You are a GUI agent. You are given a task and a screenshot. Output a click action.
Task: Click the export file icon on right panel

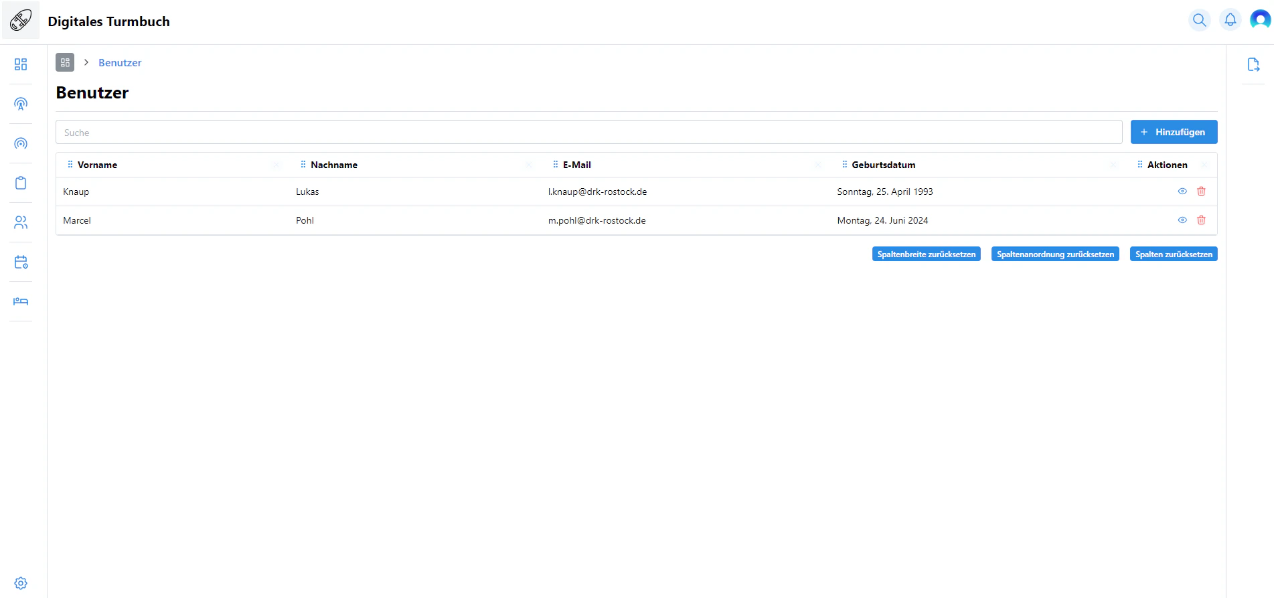point(1253,64)
